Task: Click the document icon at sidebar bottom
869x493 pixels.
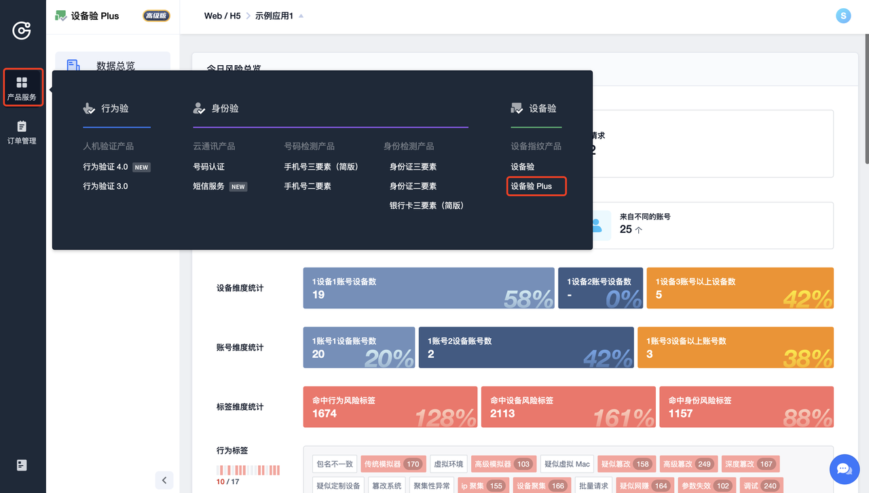Action: 22,465
